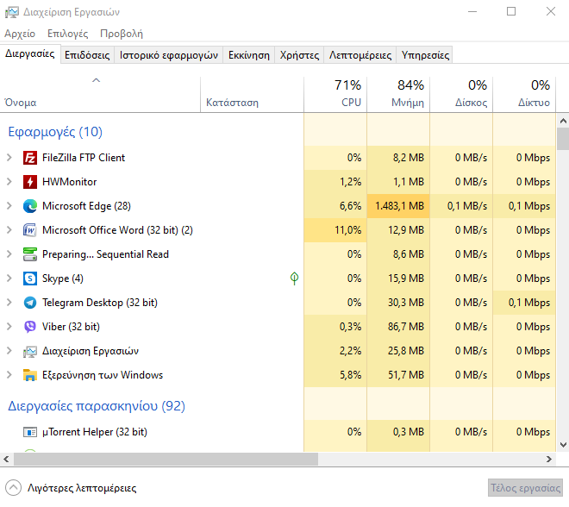This screenshot has height=507, width=569.
Task: Click vertical scrollbar down arrow
Action: pyautogui.click(x=563, y=445)
